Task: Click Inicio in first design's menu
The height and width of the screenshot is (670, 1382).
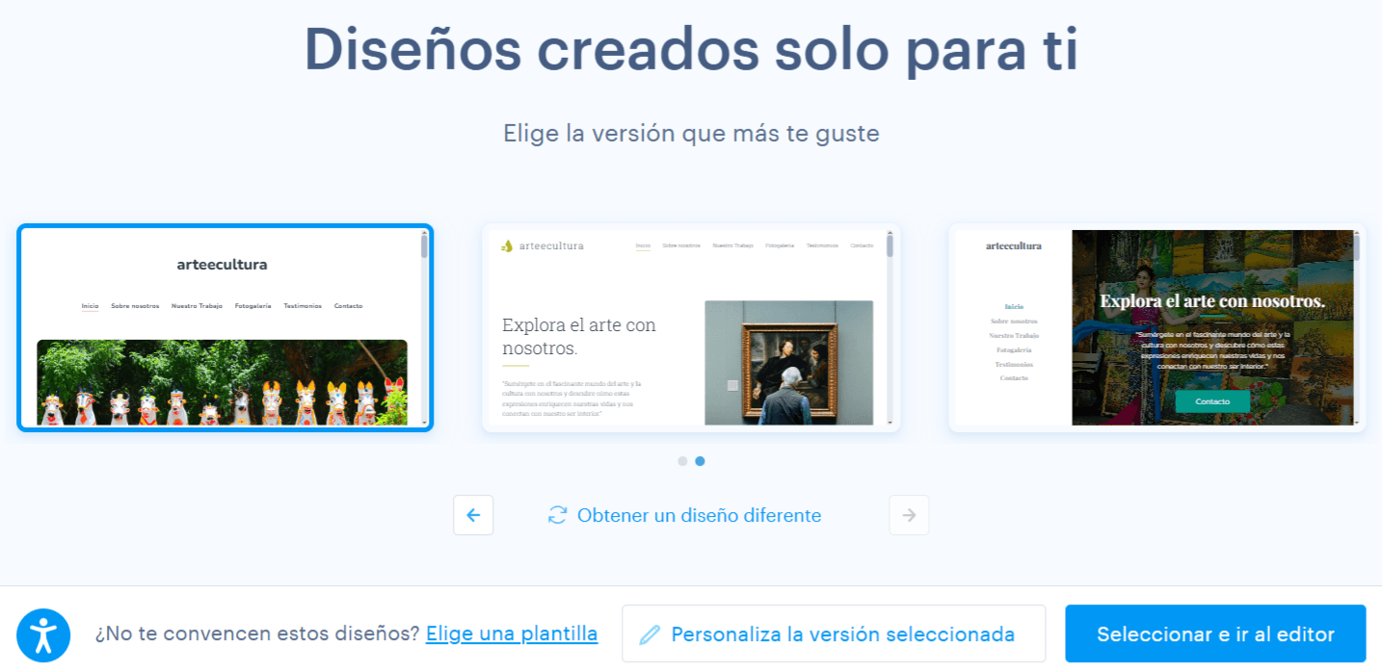Action: coord(90,306)
